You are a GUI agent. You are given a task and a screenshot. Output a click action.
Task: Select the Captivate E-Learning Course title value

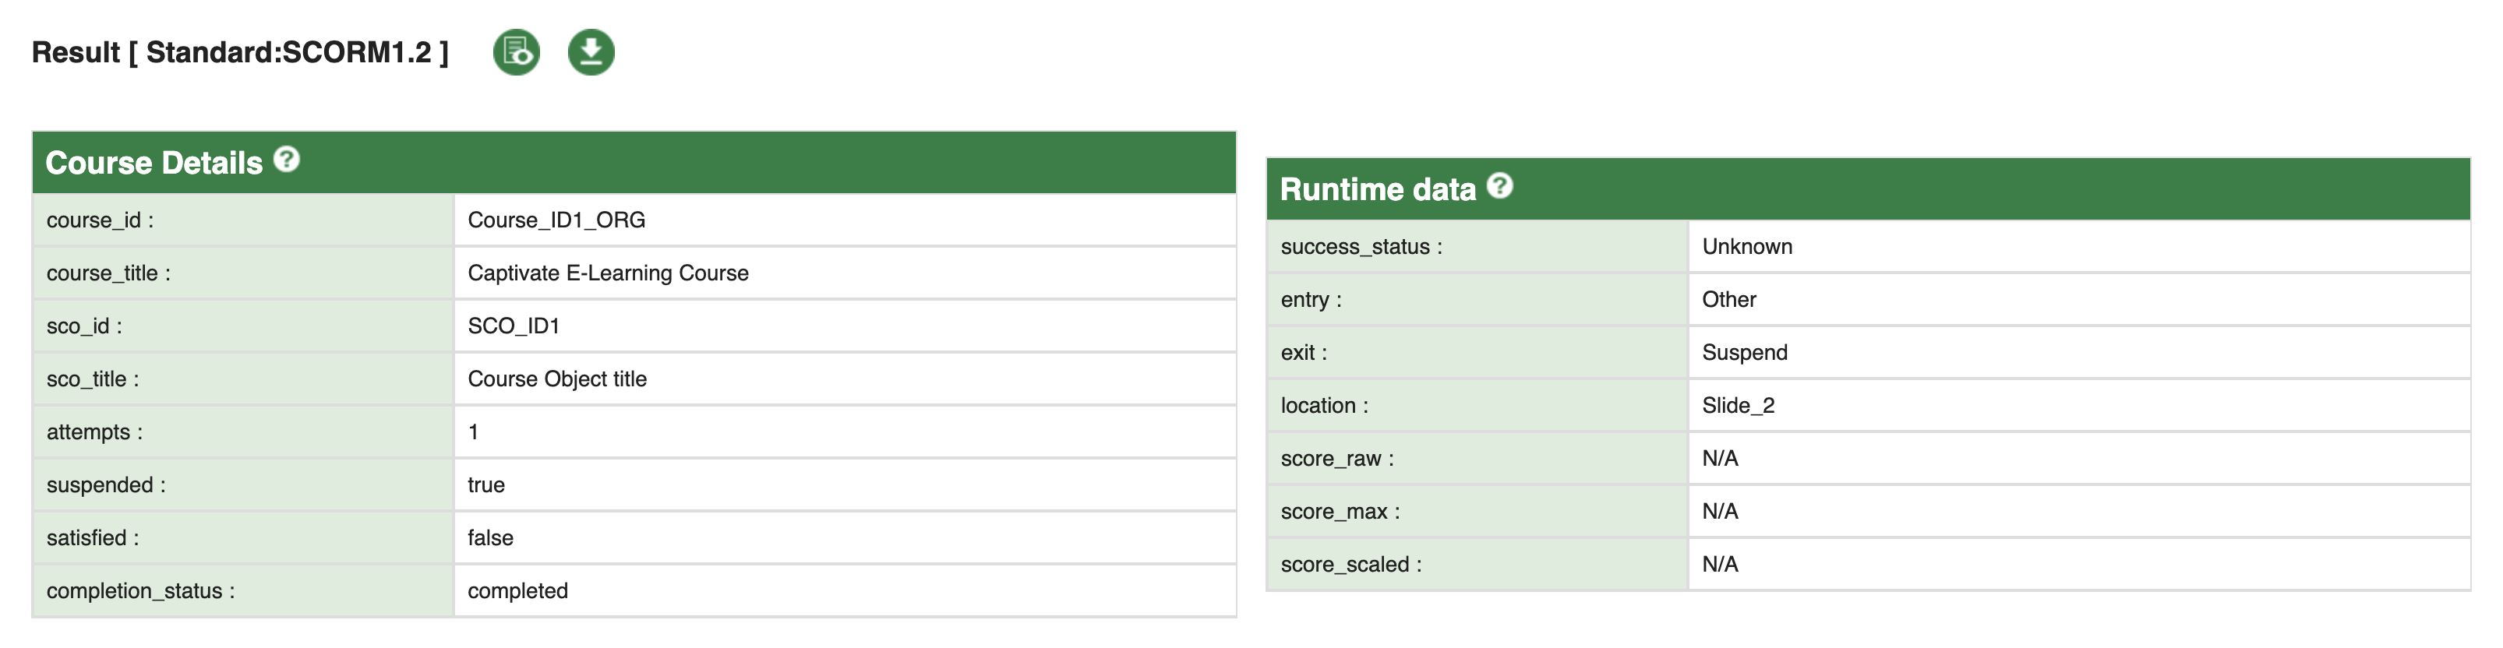coord(607,273)
